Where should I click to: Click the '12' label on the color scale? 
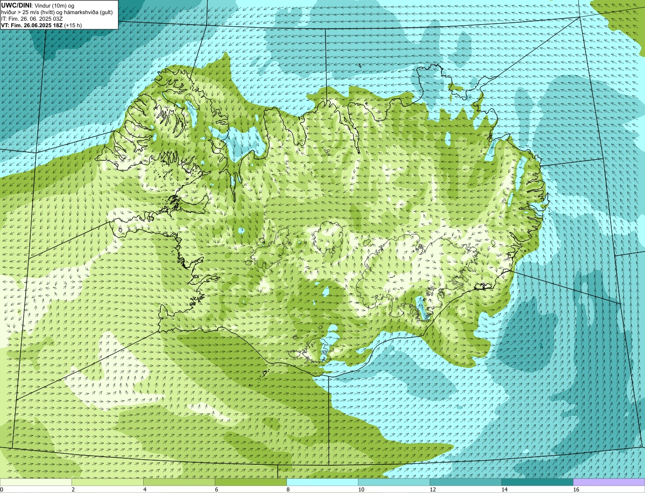tap(432, 489)
